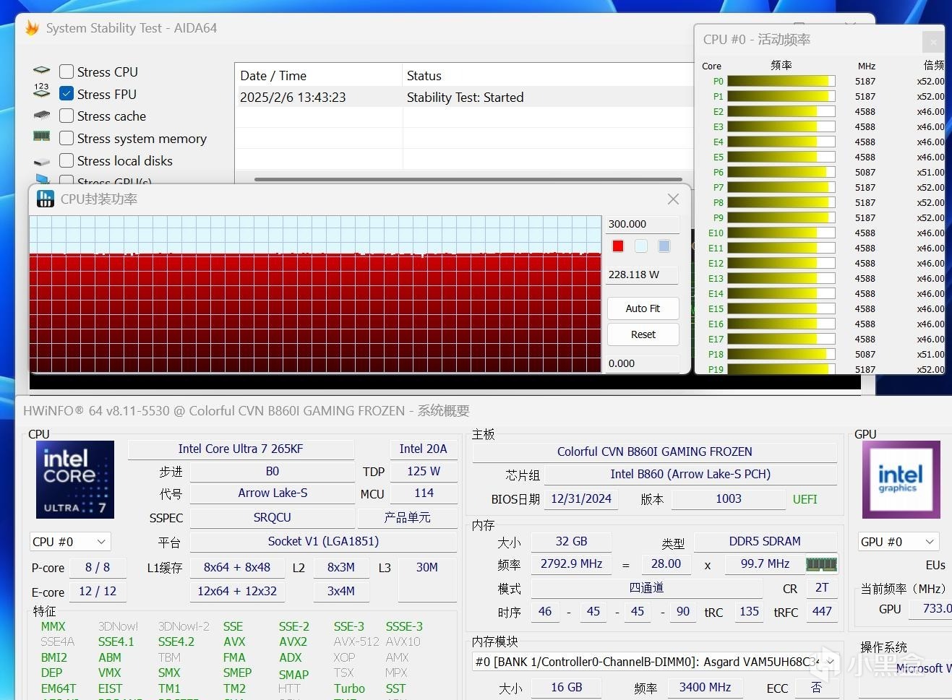
Task: Click the SRQCU SSPEC value
Action: [x=273, y=517]
